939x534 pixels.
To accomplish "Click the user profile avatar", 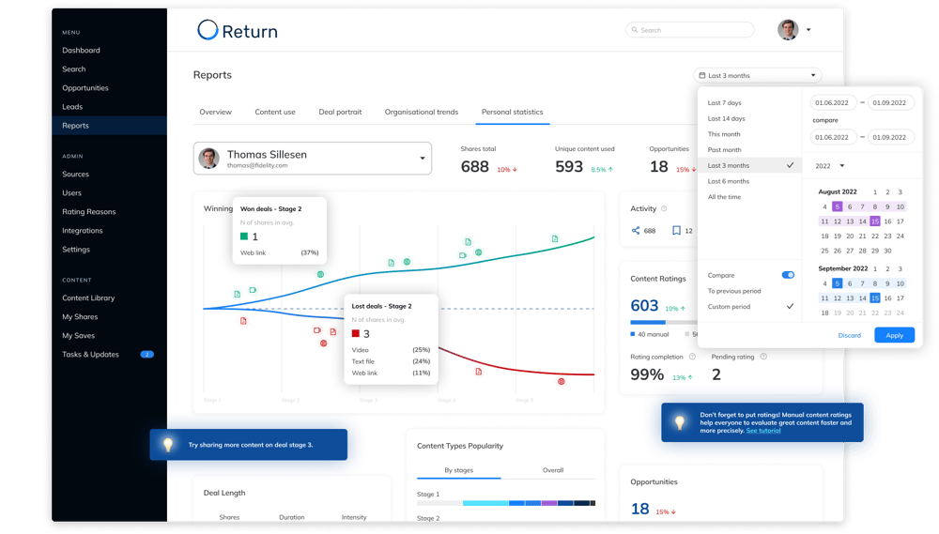I will click(x=788, y=29).
